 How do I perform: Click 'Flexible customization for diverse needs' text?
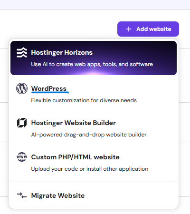(x=84, y=100)
